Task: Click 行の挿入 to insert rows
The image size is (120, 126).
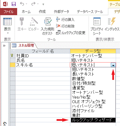Action: coord(65,19)
